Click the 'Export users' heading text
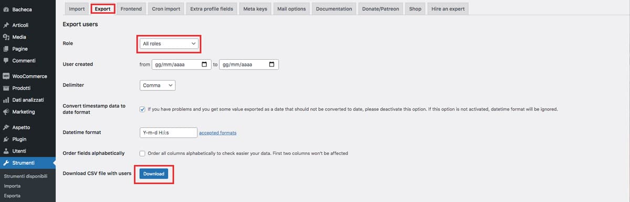 (x=80, y=24)
